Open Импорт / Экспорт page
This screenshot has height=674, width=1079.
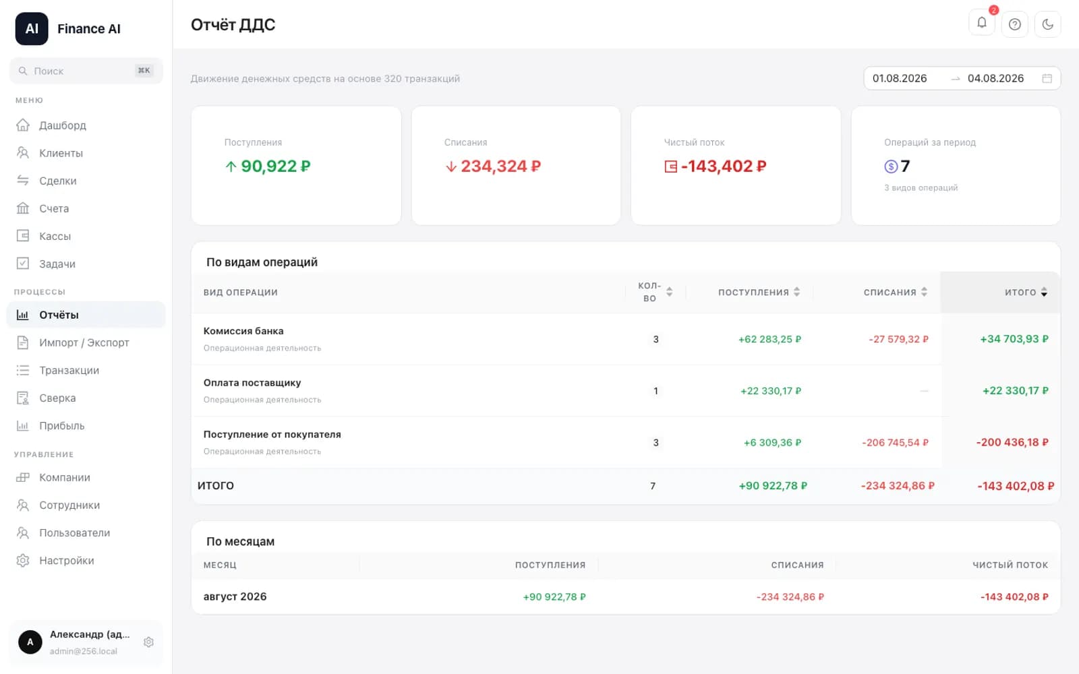pos(86,342)
